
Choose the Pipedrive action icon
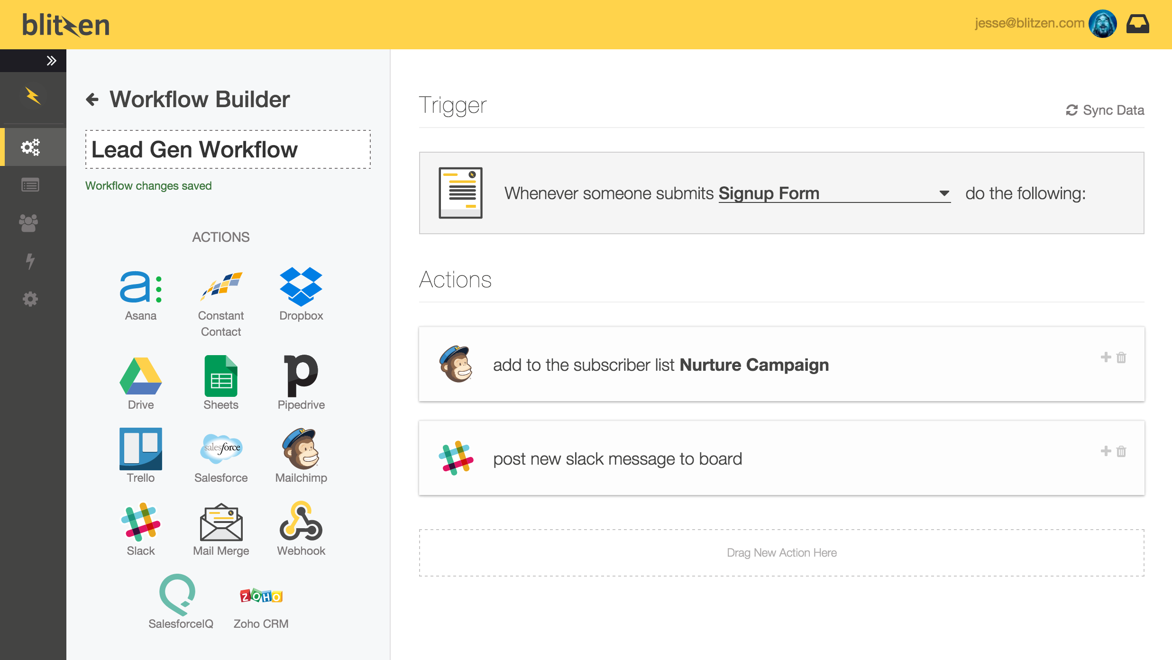click(301, 376)
